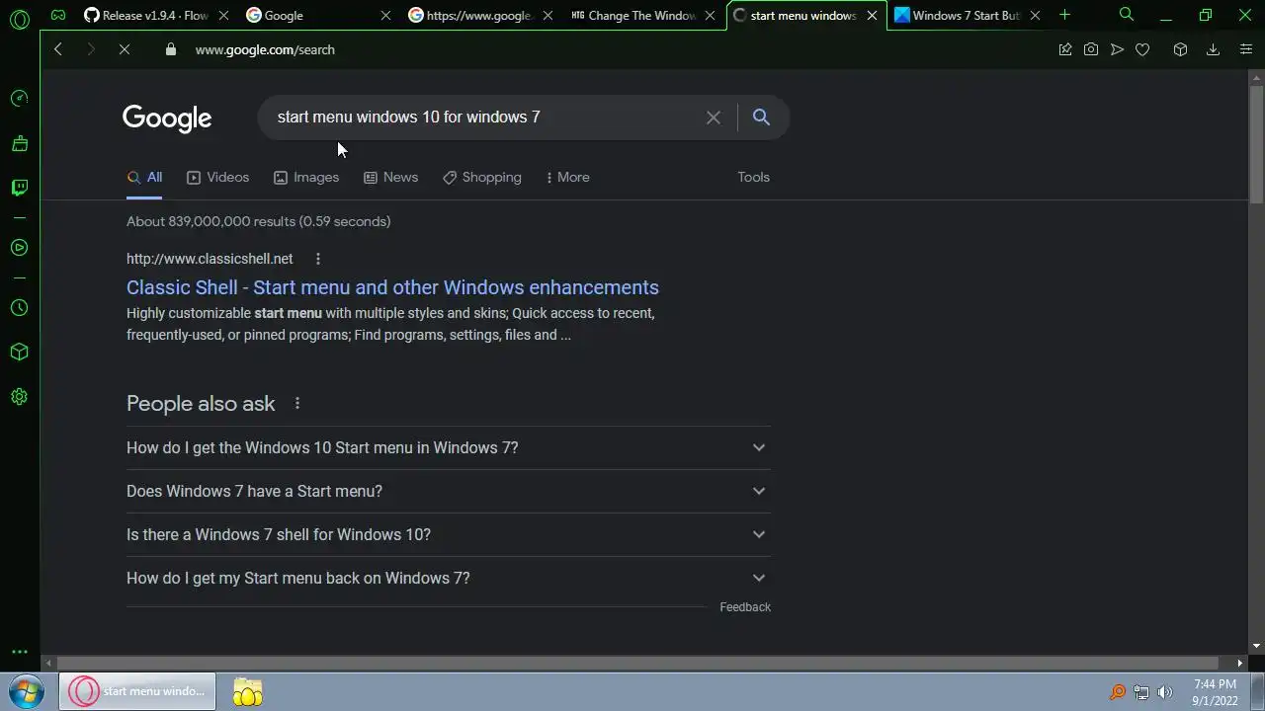Go forward with the forward arrow
Screen dimensions: 1265x711
[x=91, y=49]
